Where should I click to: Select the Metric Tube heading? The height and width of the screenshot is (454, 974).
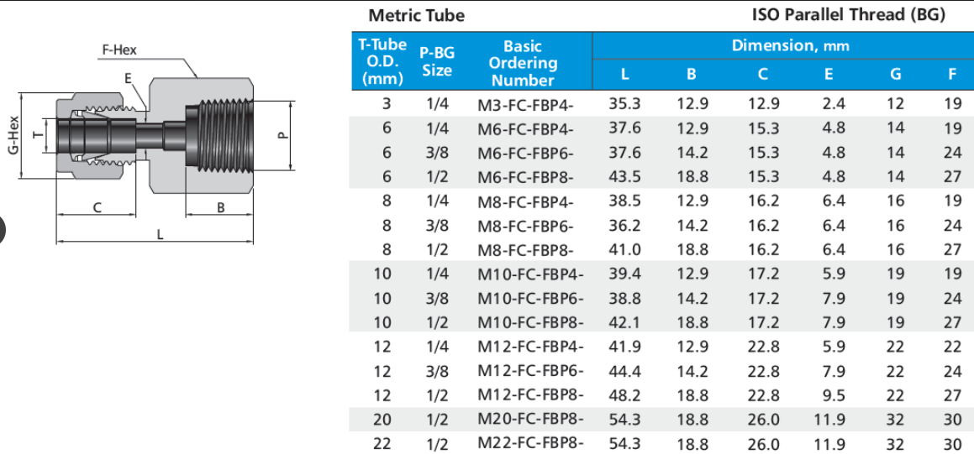416,15
